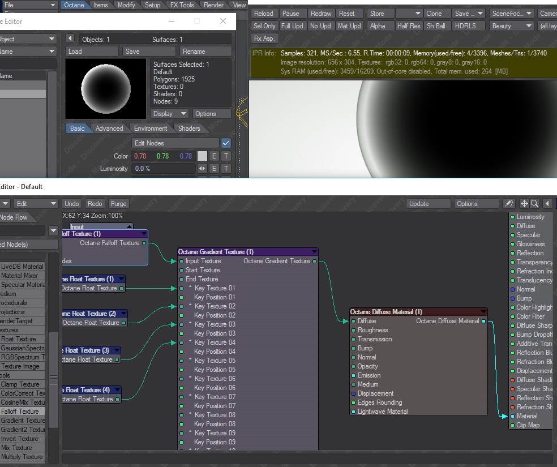Click the Color envelope E button
This screenshot has width=557, height=467.
click(x=214, y=156)
